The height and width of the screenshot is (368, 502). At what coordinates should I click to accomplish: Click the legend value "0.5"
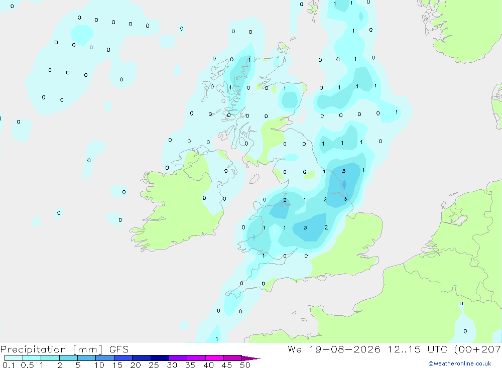pos(27,365)
